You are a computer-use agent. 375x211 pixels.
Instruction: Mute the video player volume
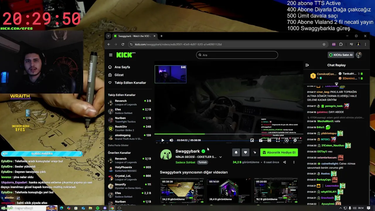[171, 140]
